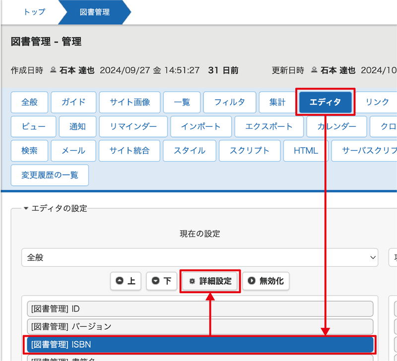Open the カレンダー settings tab

click(x=336, y=126)
